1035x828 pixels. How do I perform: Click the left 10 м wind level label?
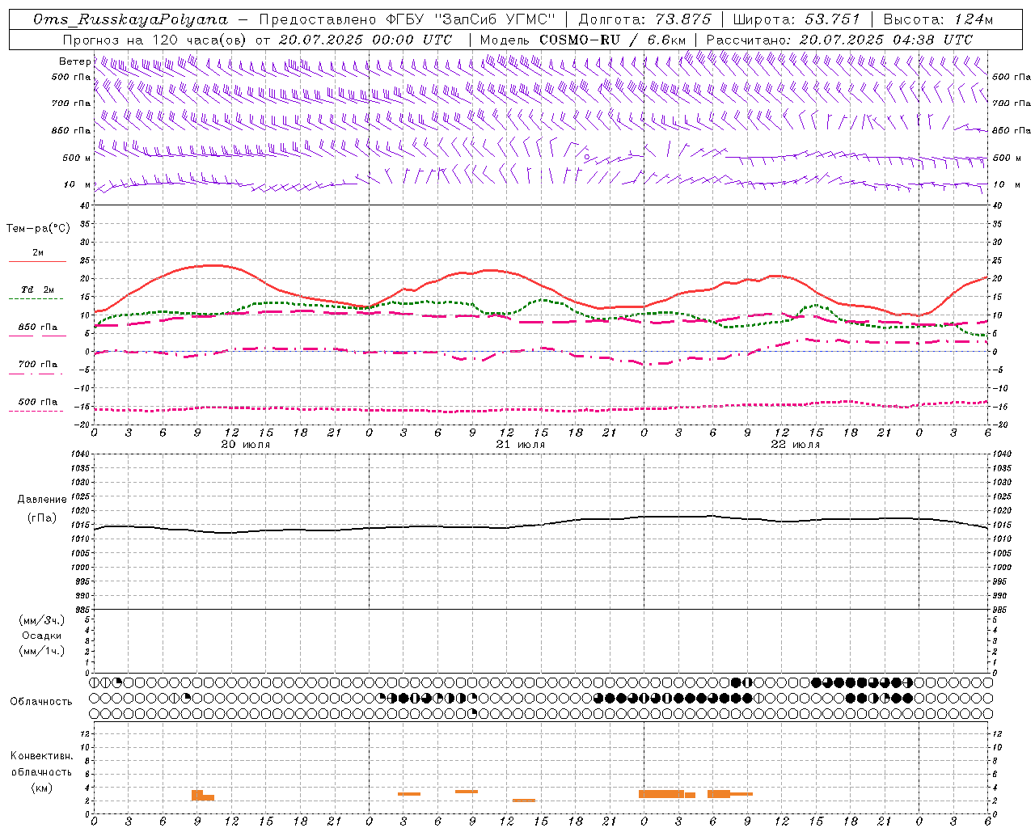77,184
